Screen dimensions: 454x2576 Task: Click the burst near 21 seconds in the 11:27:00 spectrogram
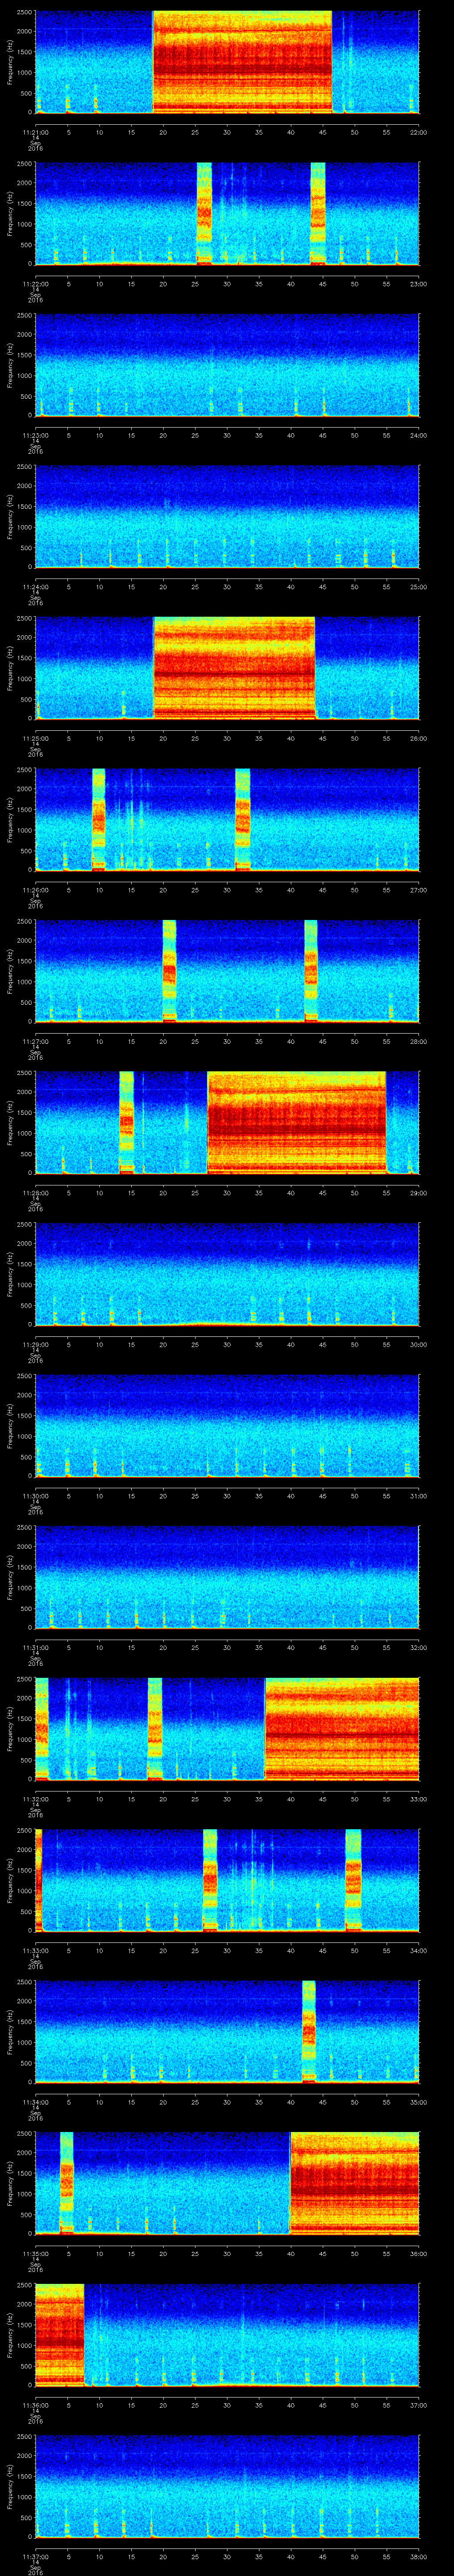click(168, 970)
